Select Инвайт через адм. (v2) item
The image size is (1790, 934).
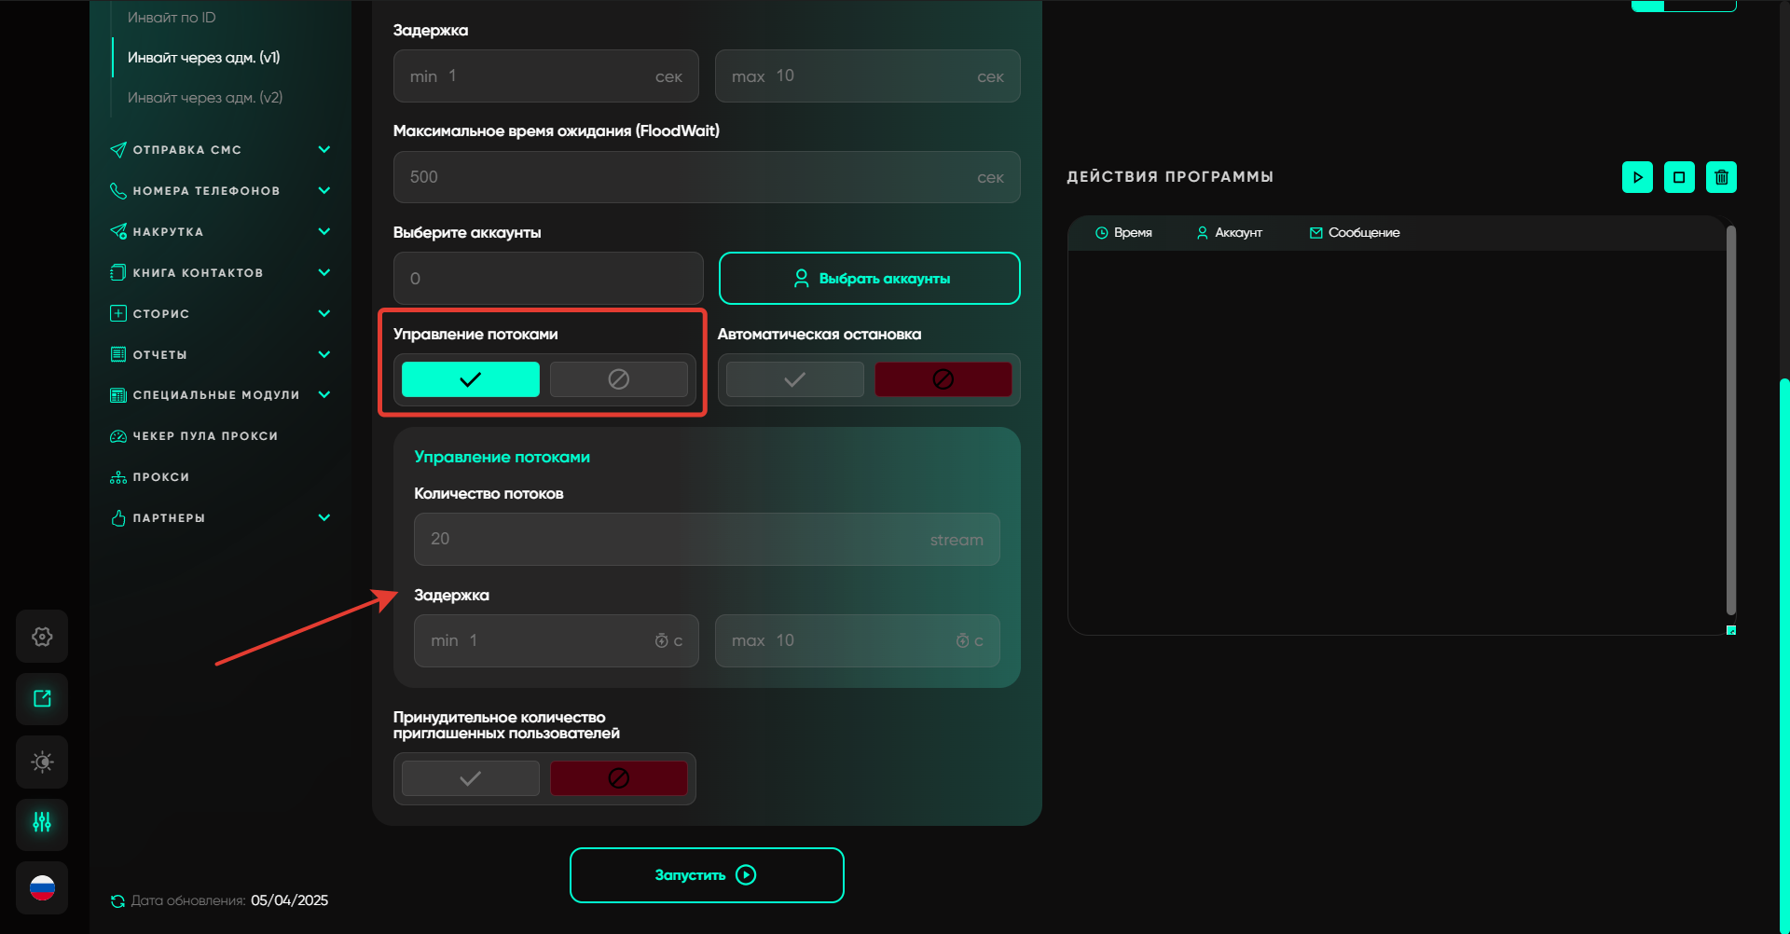click(x=205, y=98)
